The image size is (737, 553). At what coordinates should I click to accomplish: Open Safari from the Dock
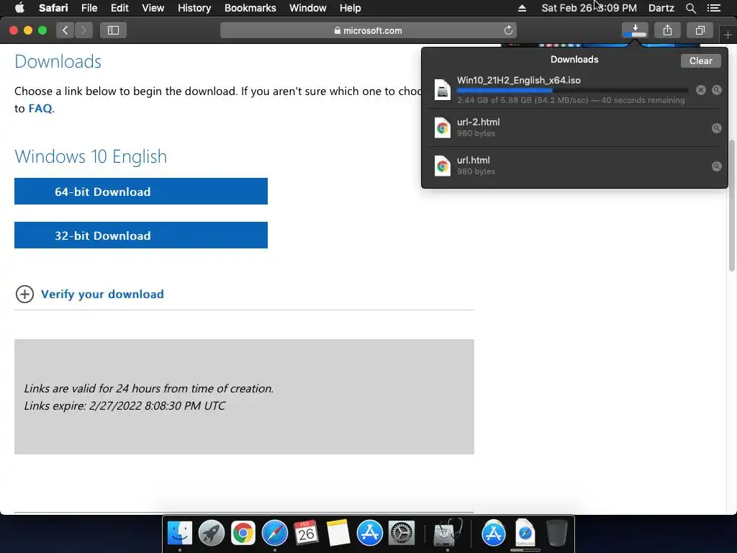[x=274, y=533]
